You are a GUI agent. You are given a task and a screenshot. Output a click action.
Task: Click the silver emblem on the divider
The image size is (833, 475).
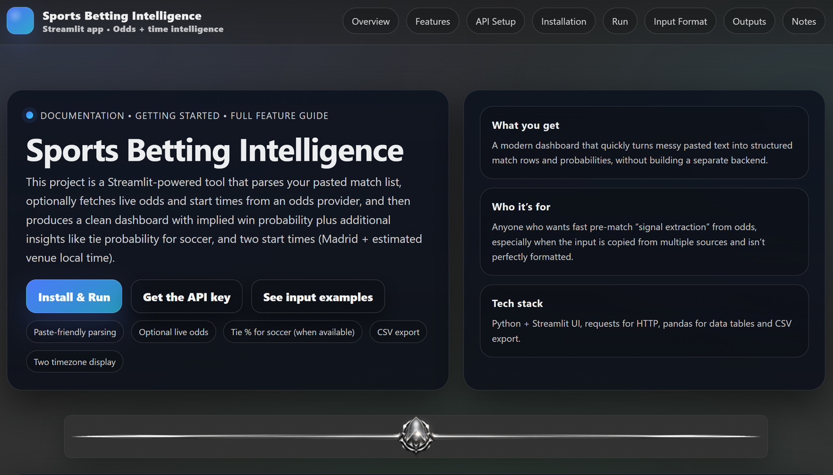pos(415,435)
